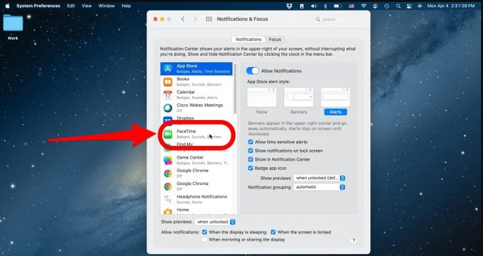Select the Calendar row text
Viewport: 483px width, 256px height.
coord(186,92)
